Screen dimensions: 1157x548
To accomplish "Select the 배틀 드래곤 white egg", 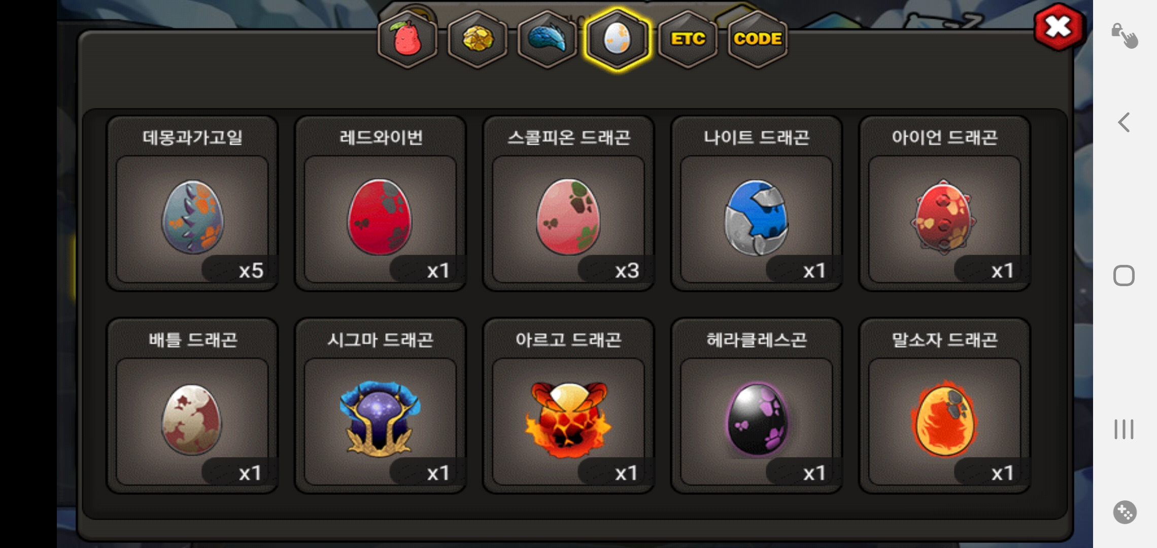I will 192,406.
